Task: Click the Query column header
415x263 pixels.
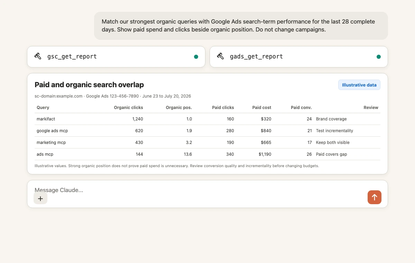Action: [x=43, y=108]
